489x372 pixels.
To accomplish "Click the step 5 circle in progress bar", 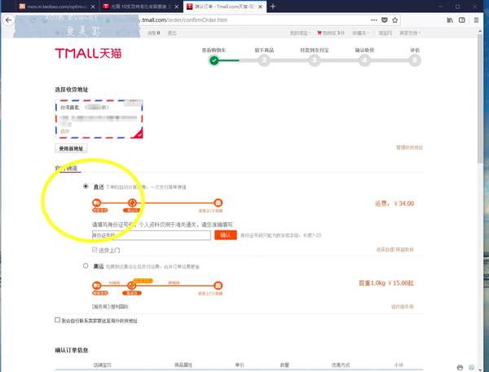I will click(415, 60).
